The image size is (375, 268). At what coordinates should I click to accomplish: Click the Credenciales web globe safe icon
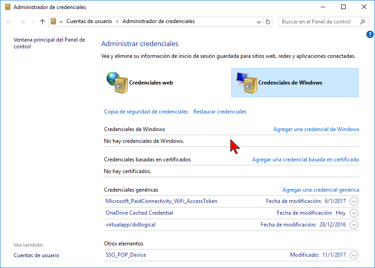pyautogui.click(x=117, y=83)
